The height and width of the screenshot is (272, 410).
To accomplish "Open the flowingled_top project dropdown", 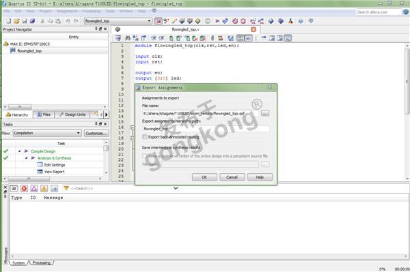I will point(118,21).
